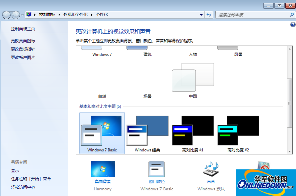Click the Windows 默认 caption under 声音
296x196 pixels.
coord(211,189)
